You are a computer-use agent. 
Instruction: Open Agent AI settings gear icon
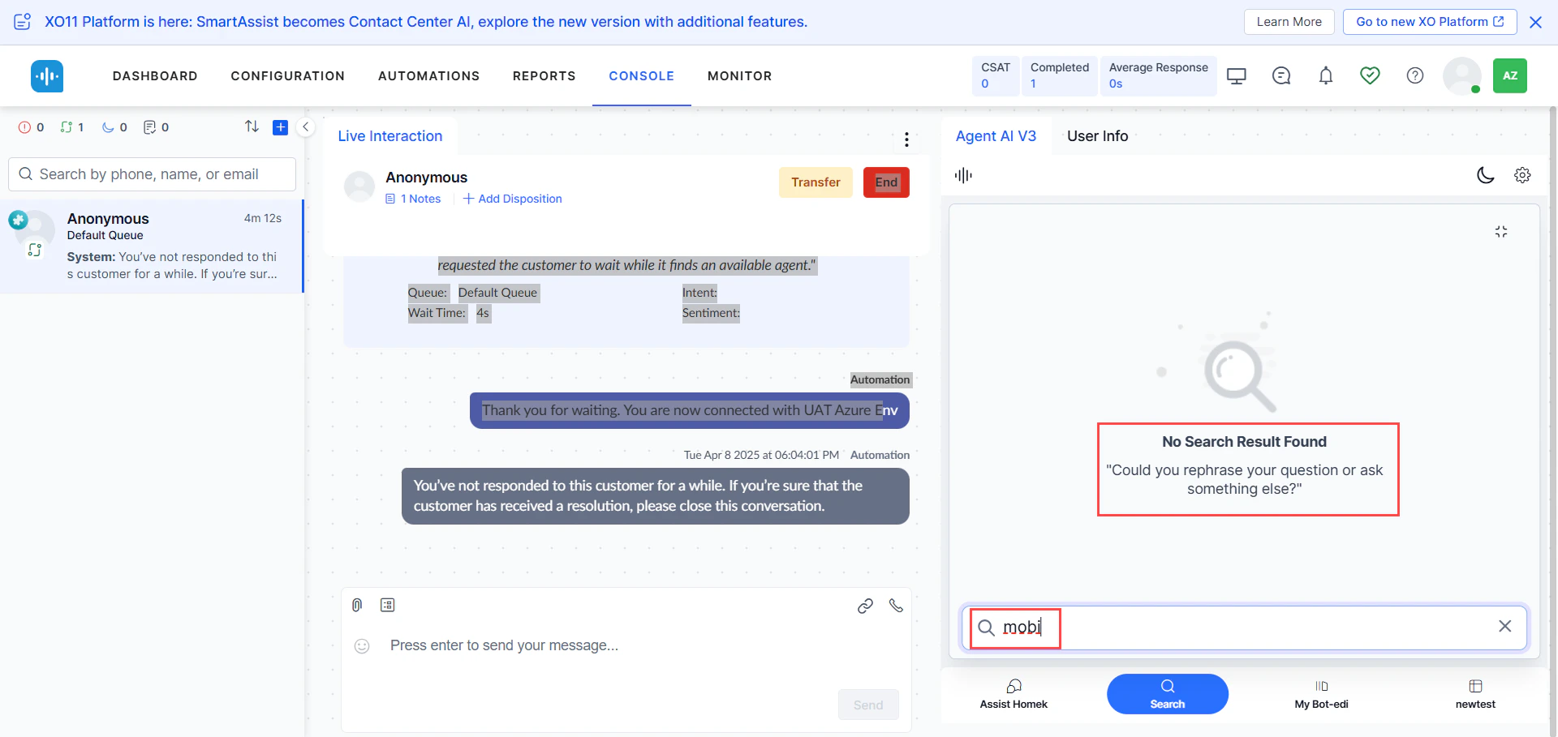[1522, 175]
